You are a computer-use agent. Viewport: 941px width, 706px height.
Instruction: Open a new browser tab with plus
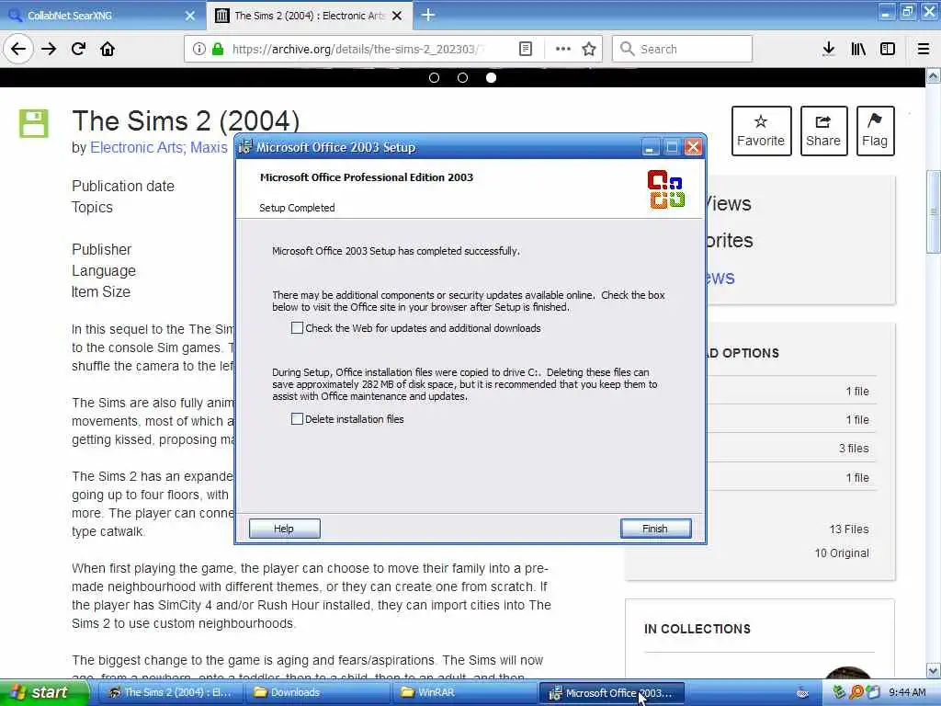click(x=428, y=15)
